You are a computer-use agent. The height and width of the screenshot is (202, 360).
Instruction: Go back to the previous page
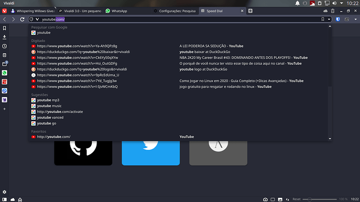[x=5, y=19]
